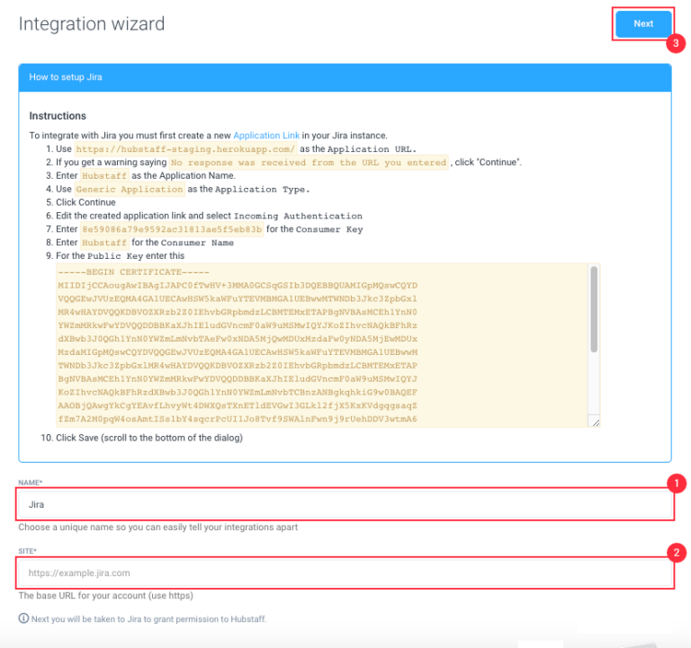This screenshot has height=648, width=691.
Task: Click the BEGIN CERTIFICATE line
Action: pyautogui.click(x=133, y=272)
